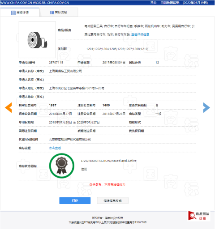Click the agency name 北京安度知识产权代理有限公司
Screen dimensions: 215x230
point(70,140)
